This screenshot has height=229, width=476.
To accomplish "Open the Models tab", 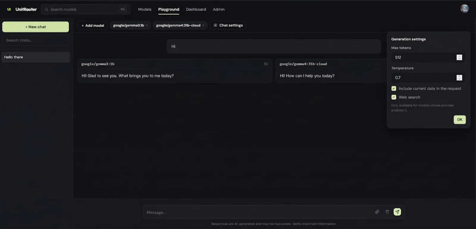I will click(145, 9).
